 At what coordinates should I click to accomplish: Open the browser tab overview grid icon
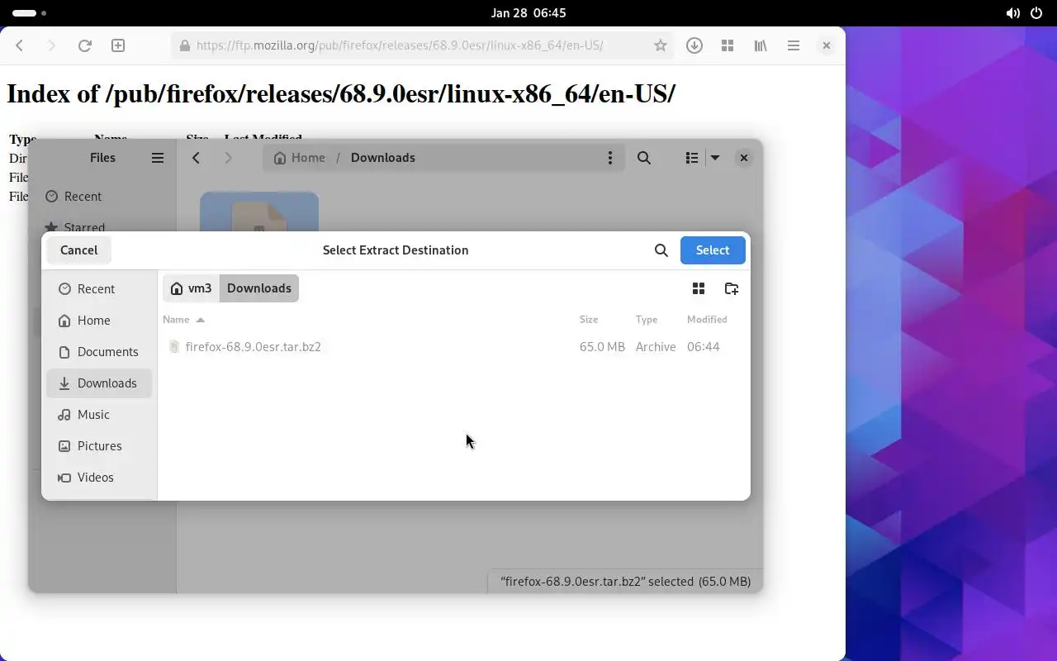pyautogui.click(x=728, y=45)
